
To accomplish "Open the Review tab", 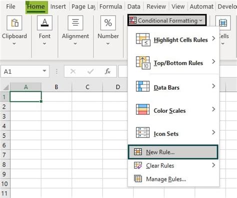I will [x=156, y=7].
